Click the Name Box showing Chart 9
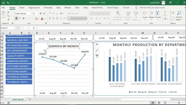This screenshot has width=186, height=105. click(6, 28)
